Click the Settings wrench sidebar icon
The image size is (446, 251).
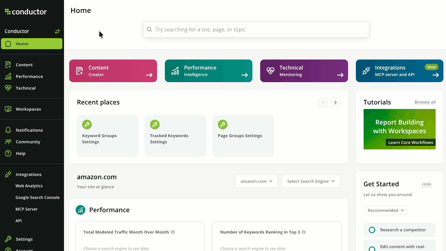point(8,239)
